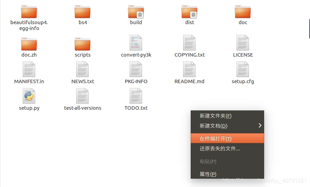Viewport: 310px width, 187px height.
Task: Click the scripts folder name label
Action: 83,55
